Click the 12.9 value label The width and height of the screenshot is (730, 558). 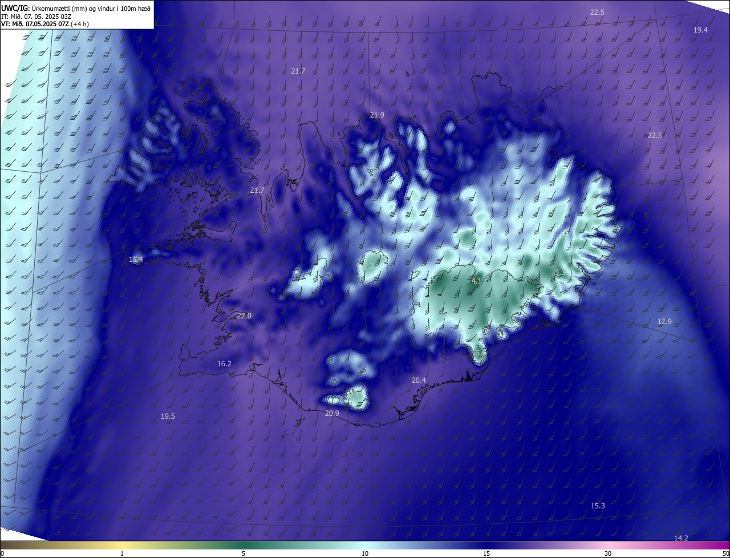point(664,321)
